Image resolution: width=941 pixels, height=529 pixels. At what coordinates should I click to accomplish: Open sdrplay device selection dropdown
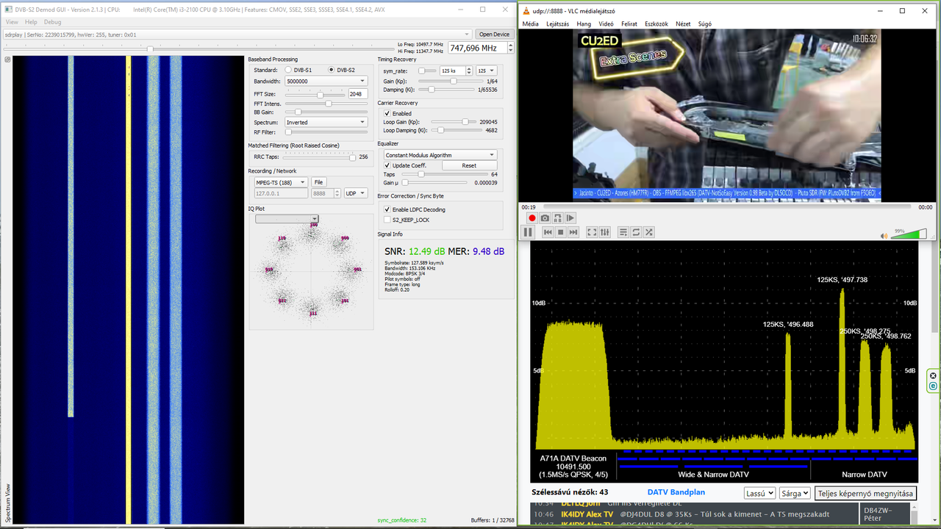[x=237, y=35]
